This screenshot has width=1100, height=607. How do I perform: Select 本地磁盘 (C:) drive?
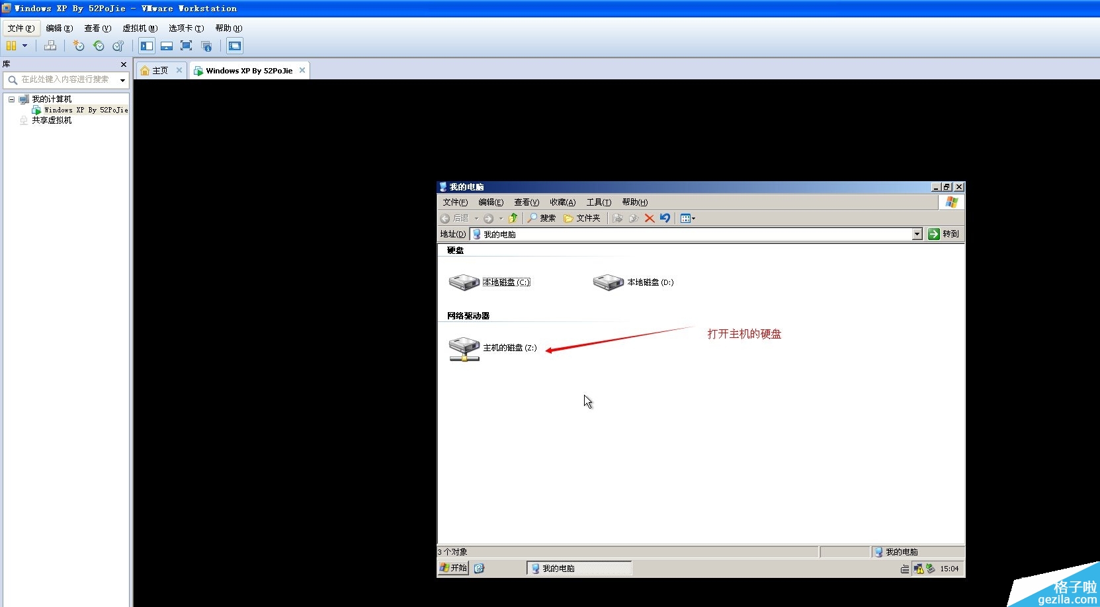click(x=489, y=282)
